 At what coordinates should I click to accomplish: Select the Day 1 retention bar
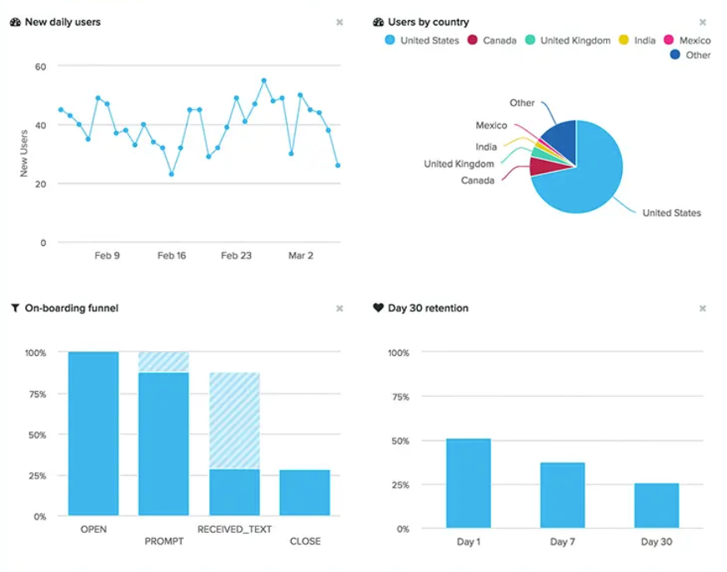469,483
